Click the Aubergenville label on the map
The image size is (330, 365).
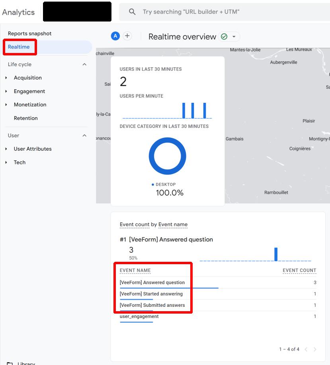click(x=283, y=62)
